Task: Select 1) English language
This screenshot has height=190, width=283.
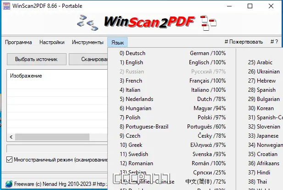Action: coord(172,62)
